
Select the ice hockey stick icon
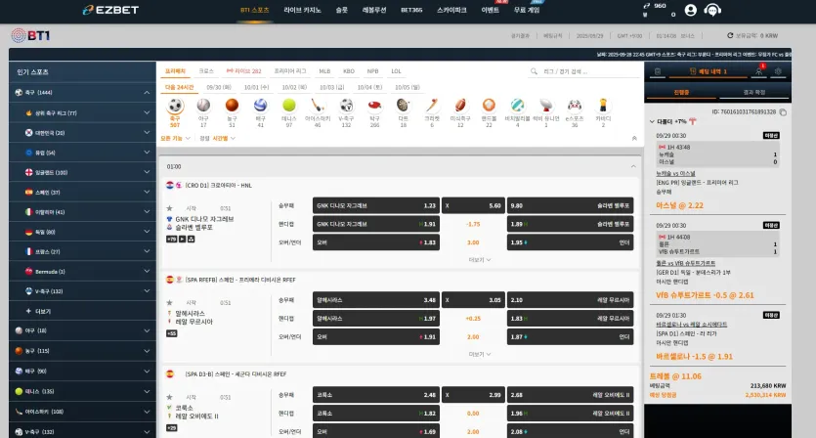pos(318,106)
